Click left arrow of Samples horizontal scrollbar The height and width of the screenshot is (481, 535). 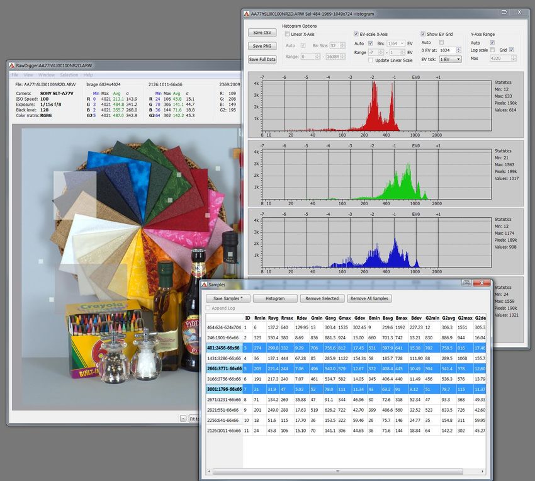pos(209,472)
